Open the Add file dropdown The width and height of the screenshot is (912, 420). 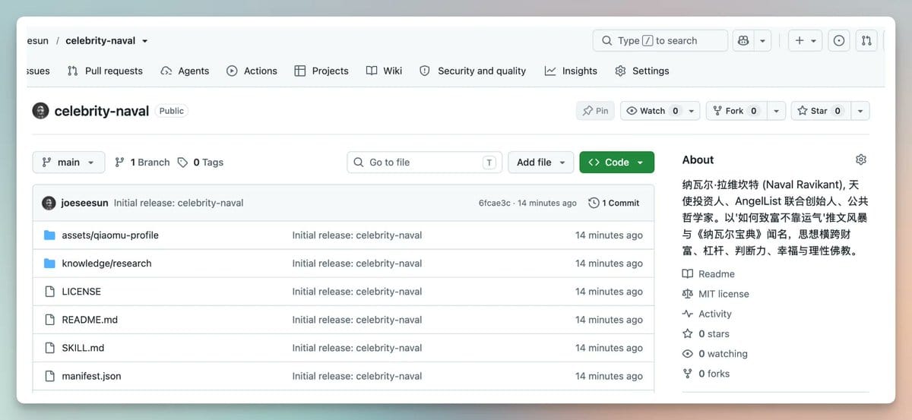540,162
